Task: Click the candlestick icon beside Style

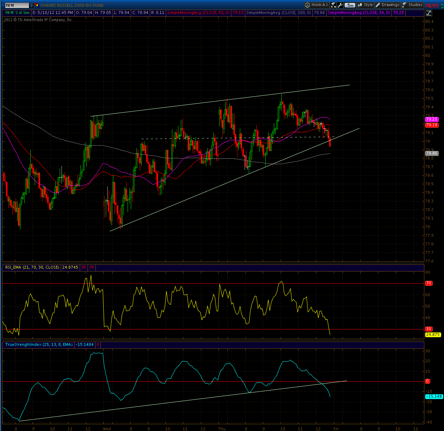Action: pyautogui.click(x=360, y=5)
